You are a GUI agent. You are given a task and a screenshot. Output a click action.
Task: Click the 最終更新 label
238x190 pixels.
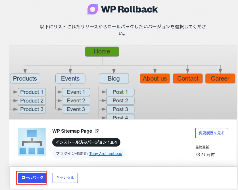202,147
